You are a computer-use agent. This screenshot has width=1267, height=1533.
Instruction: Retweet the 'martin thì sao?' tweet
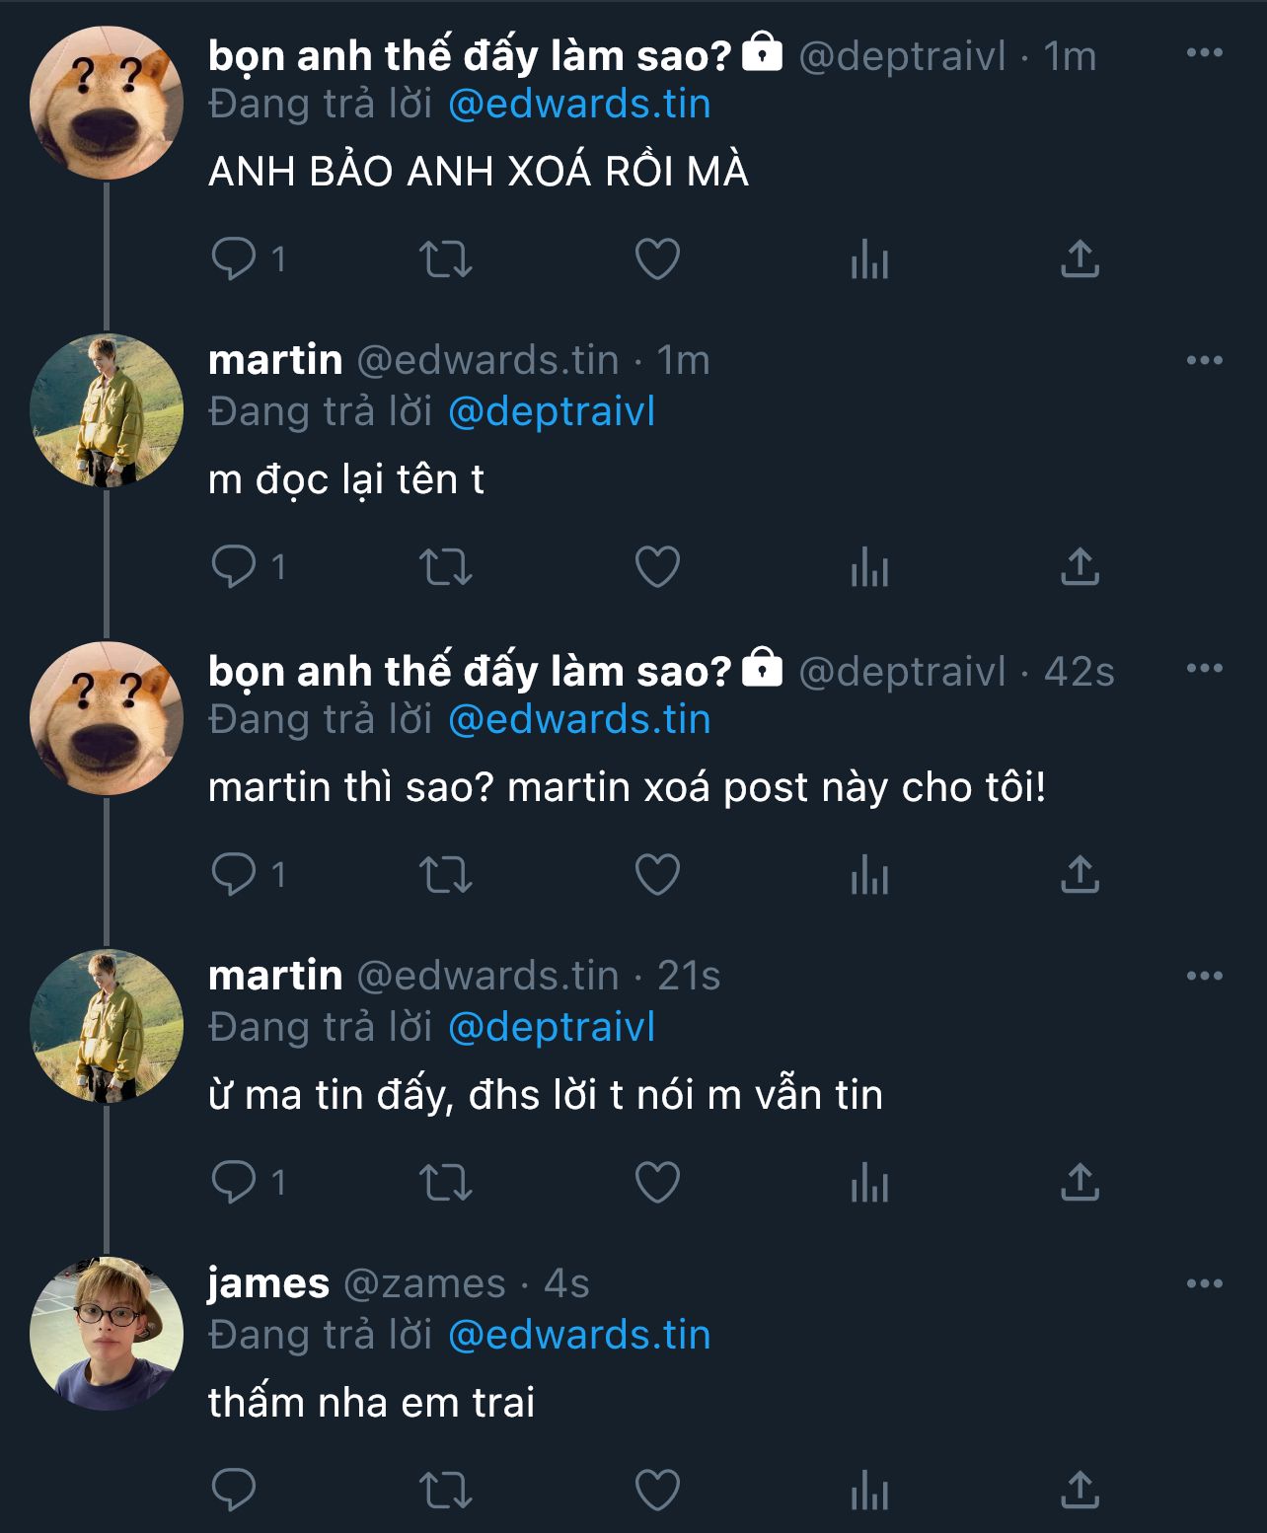[446, 875]
